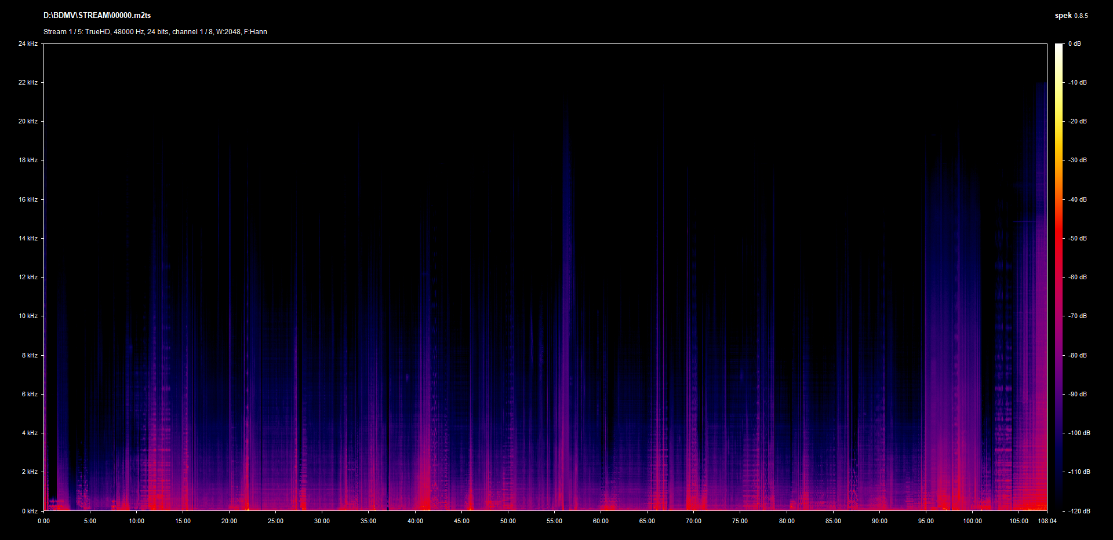
Task: Click the 25:00 time axis marker
Action: (275, 521)
